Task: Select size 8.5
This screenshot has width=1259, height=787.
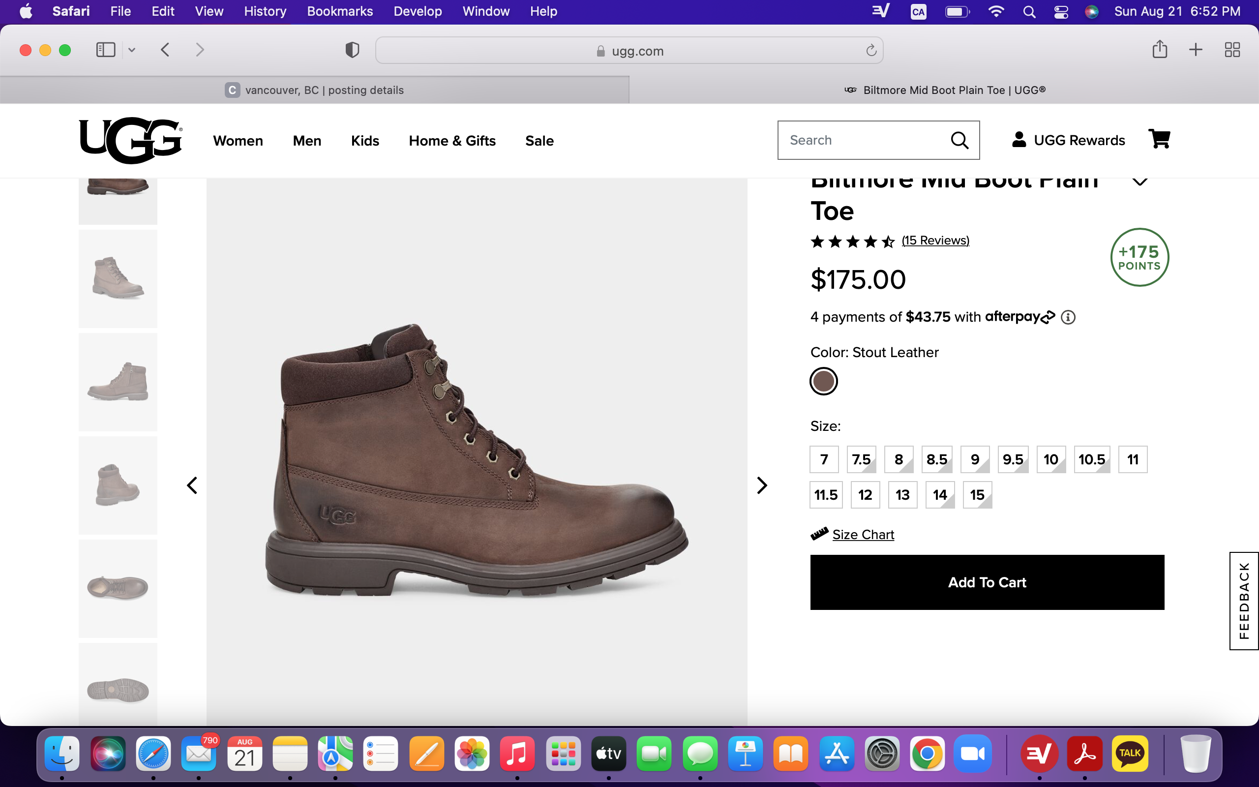Action: tap(937, 459)
